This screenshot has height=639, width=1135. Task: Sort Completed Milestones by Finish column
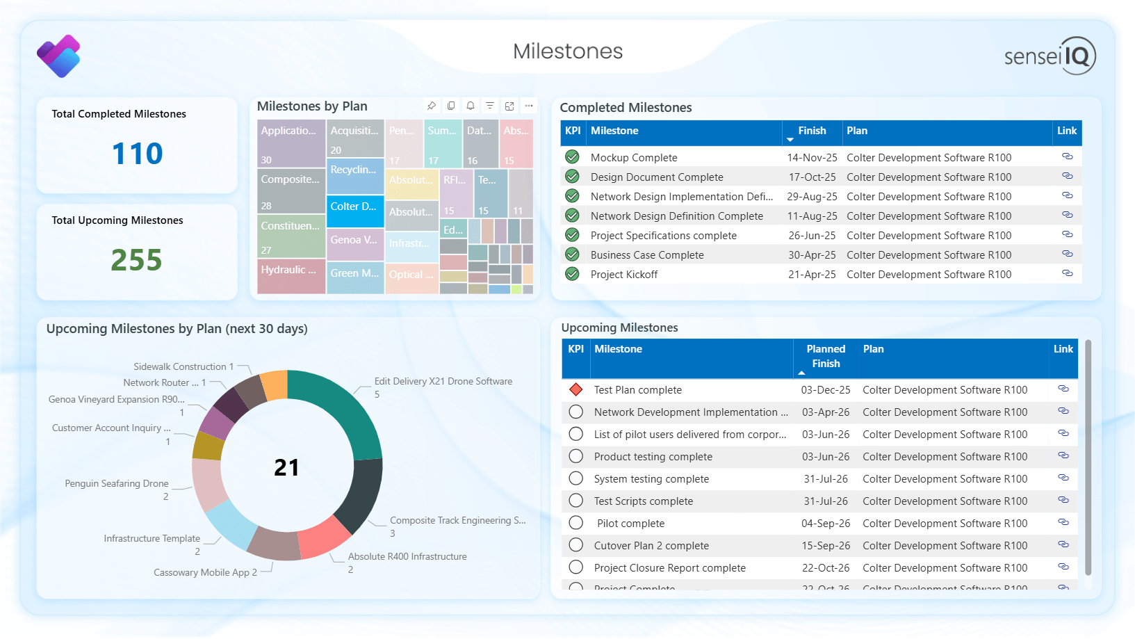(811, 131)
